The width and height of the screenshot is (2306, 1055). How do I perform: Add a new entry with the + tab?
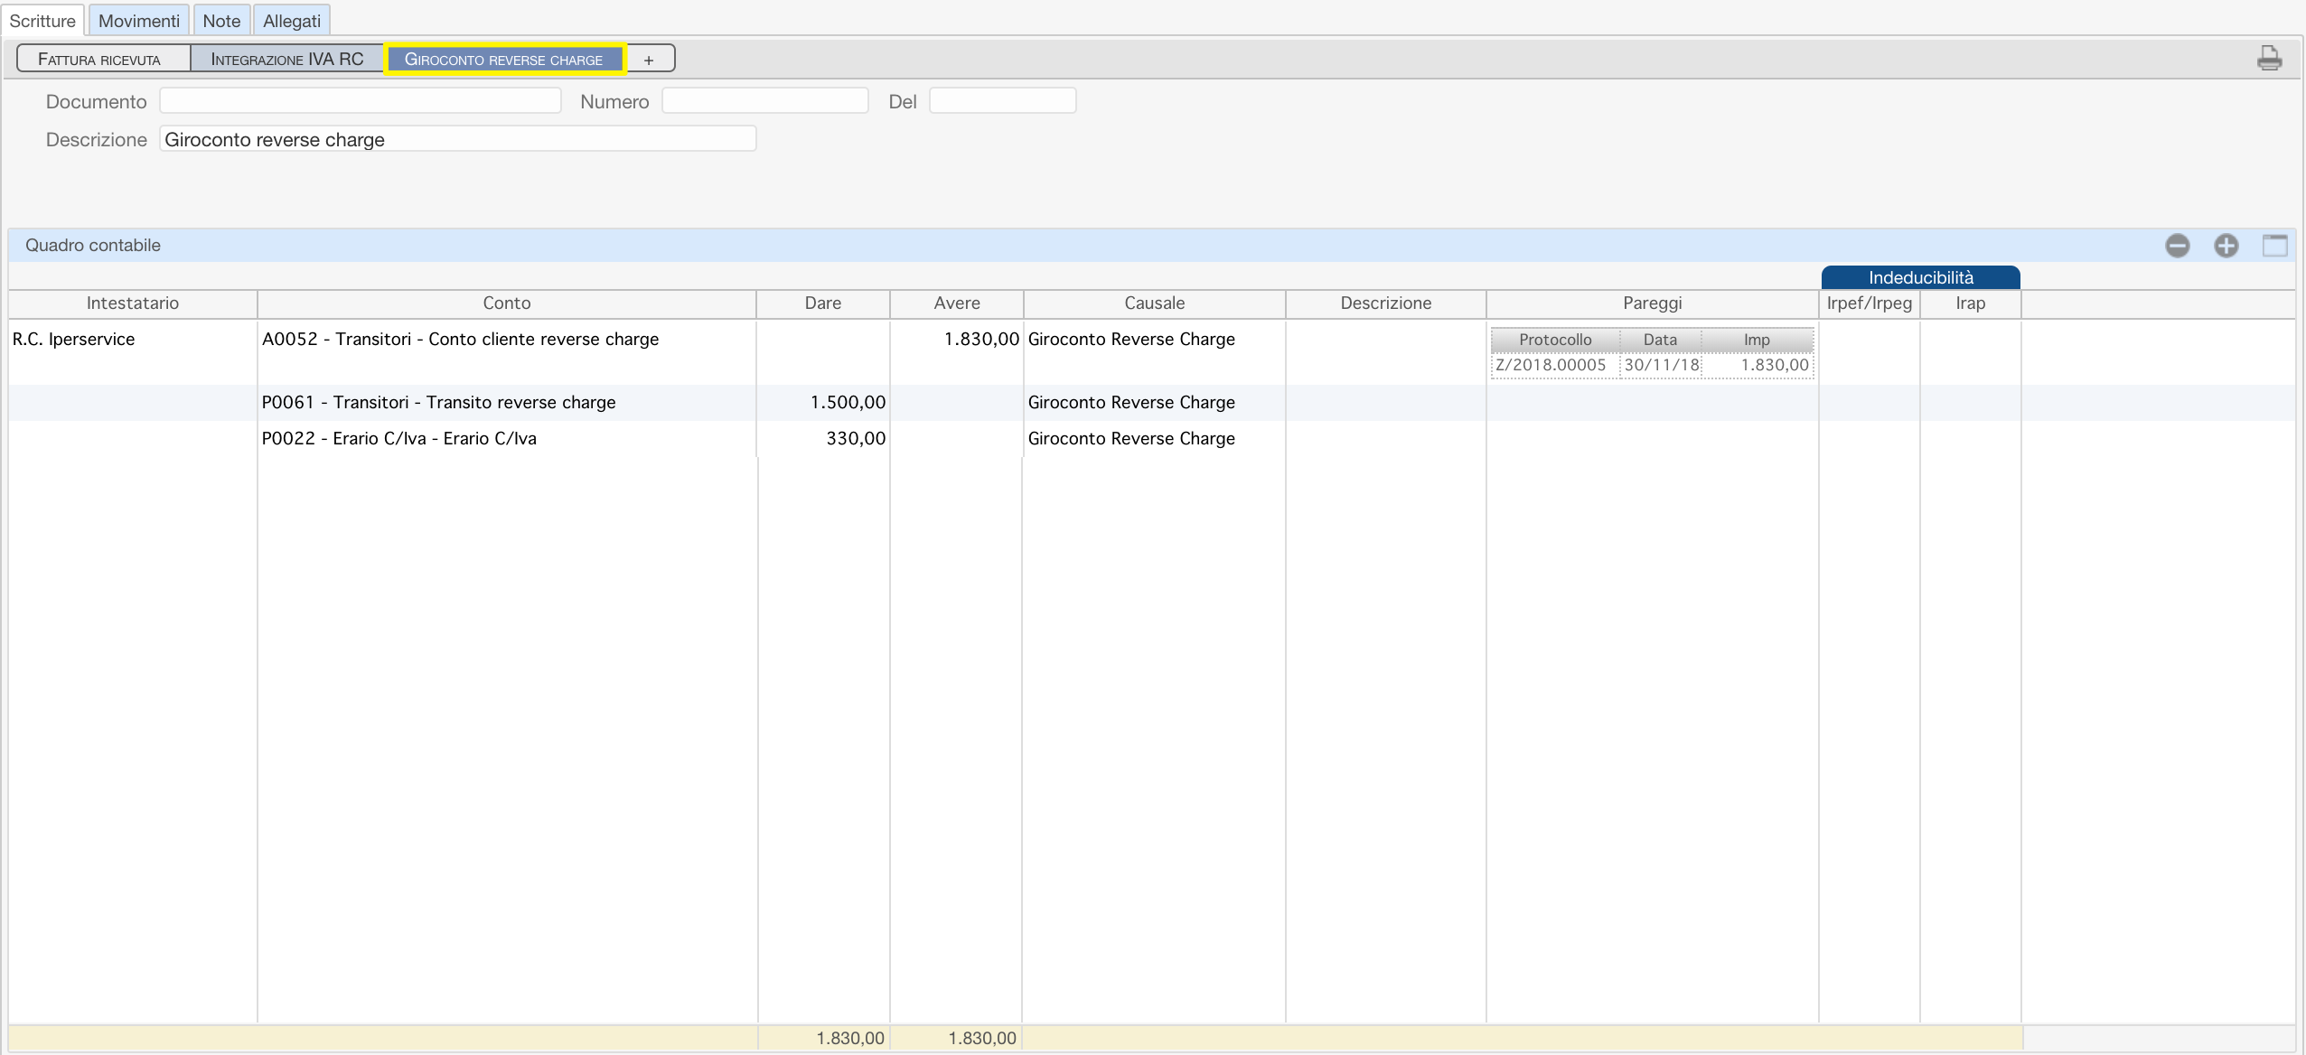coord(649,60)
